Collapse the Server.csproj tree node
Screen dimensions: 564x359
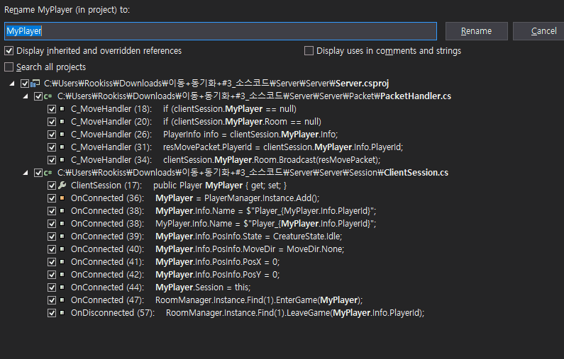(x=12, y=84)
